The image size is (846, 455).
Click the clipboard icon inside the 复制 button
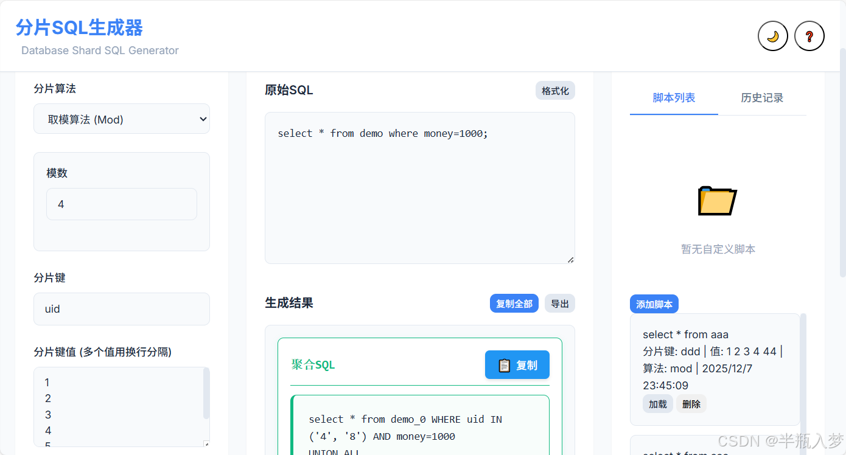pos(506,364)
